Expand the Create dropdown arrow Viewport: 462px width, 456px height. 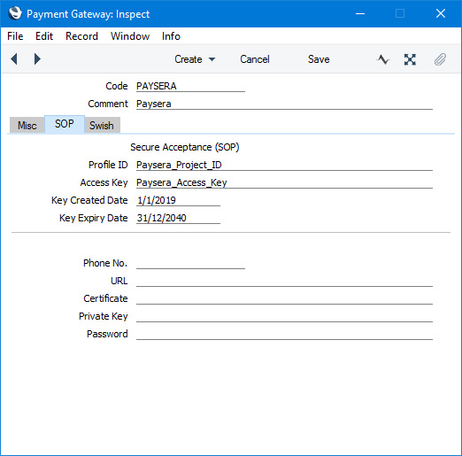click(x=212, y=59)
